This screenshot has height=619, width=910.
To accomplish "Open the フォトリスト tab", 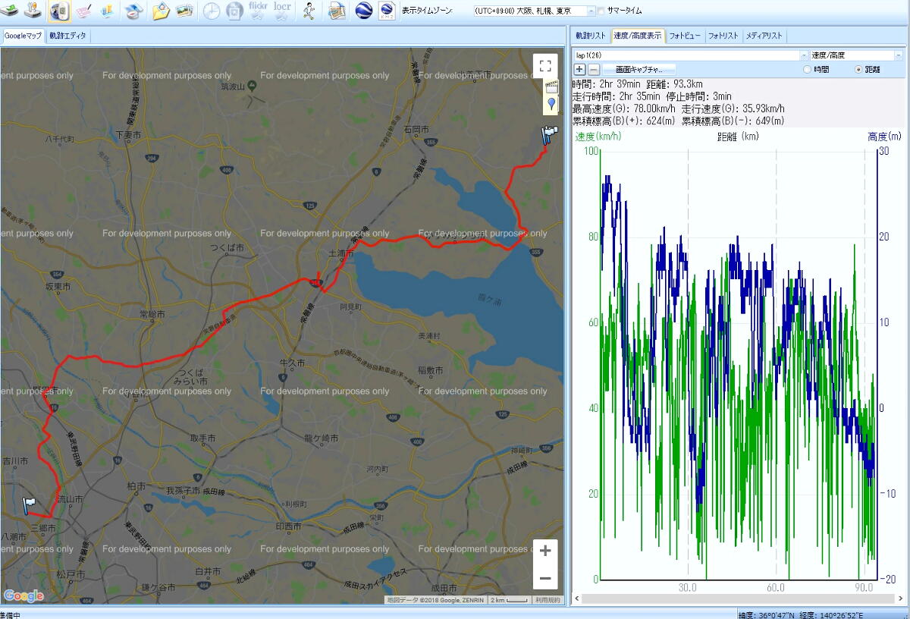I will [x=723, y=36].
